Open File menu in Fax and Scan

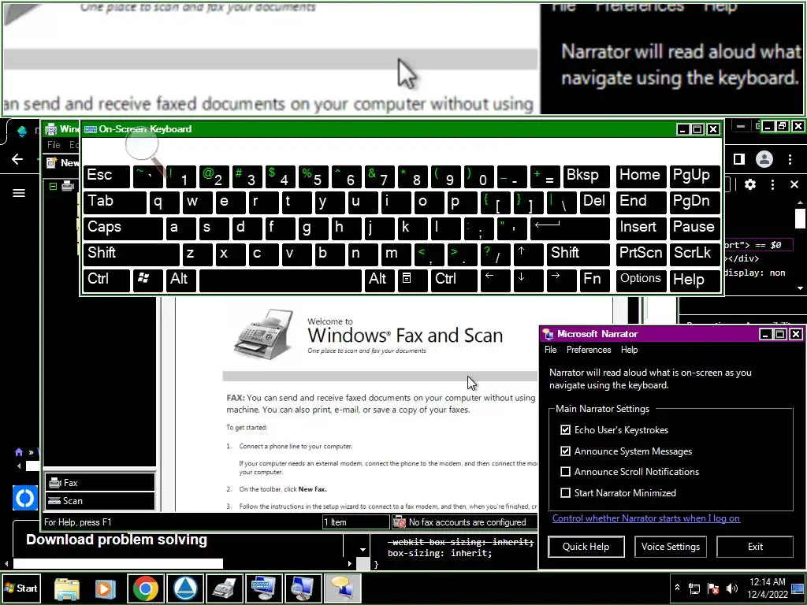54,145
